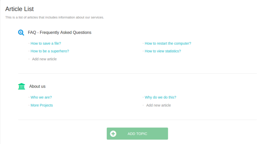Go to the 'More Projects' article
This screenshot has width=274, height=144.
[42, 105]
